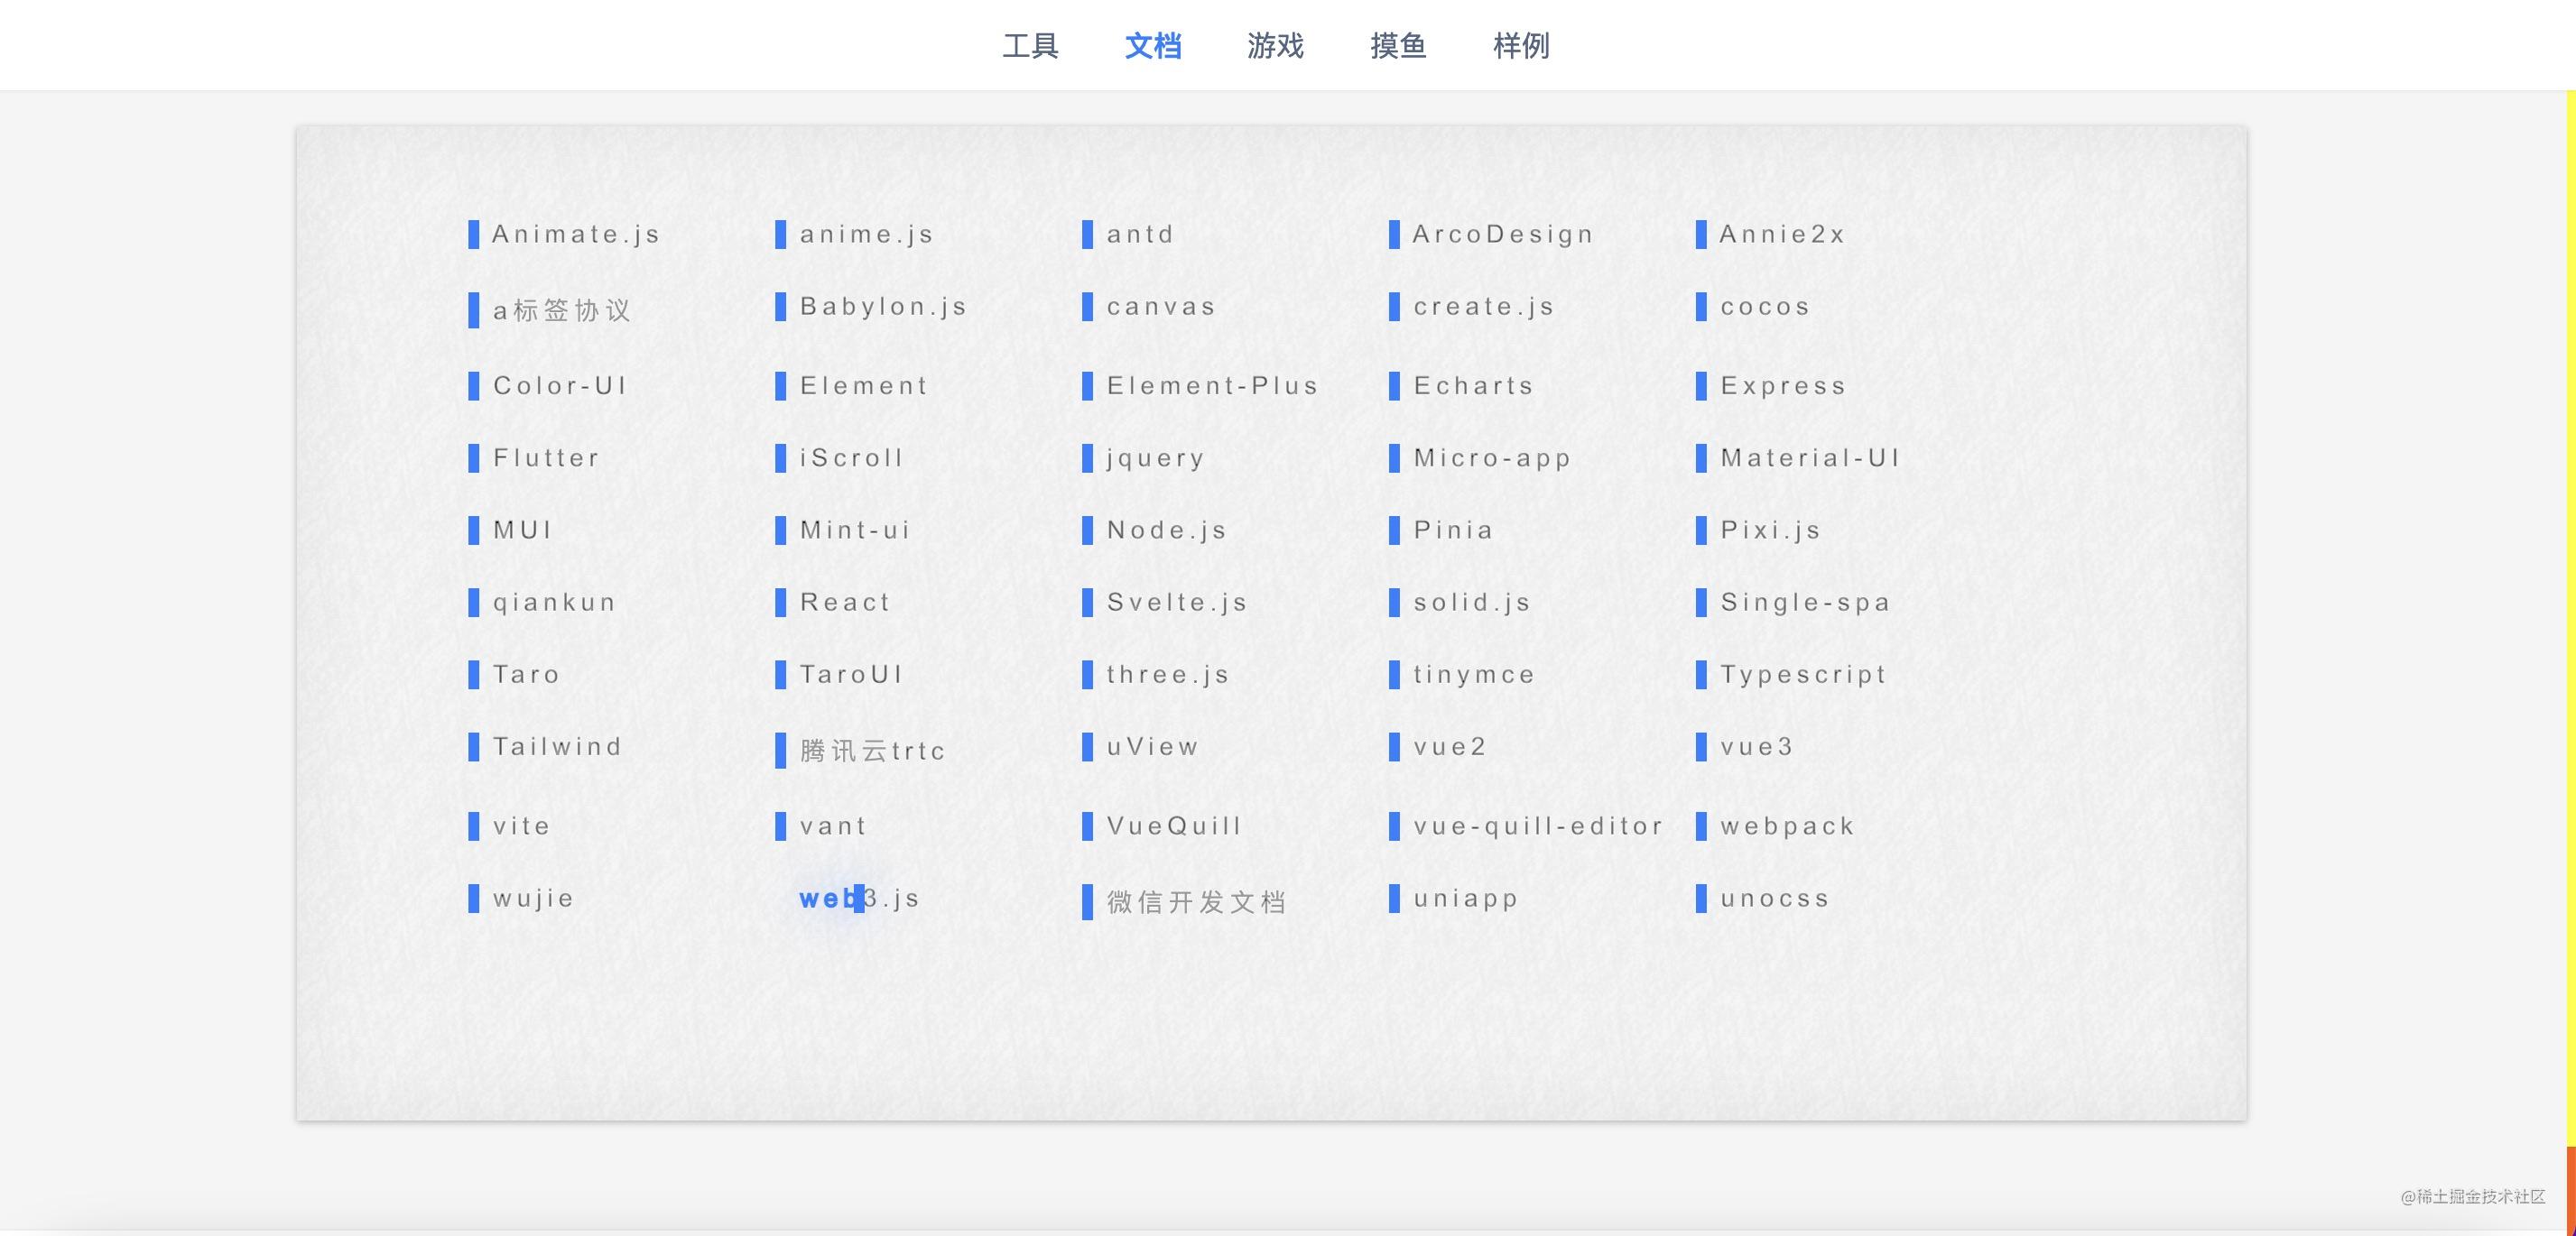Screen dimensions: 2576x1236
Task: Click the vant link
Action: pyautogui.click(x=833, y=826)
